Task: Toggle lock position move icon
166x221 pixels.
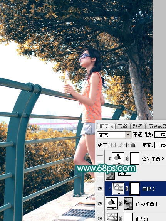Action: point(127,145)
